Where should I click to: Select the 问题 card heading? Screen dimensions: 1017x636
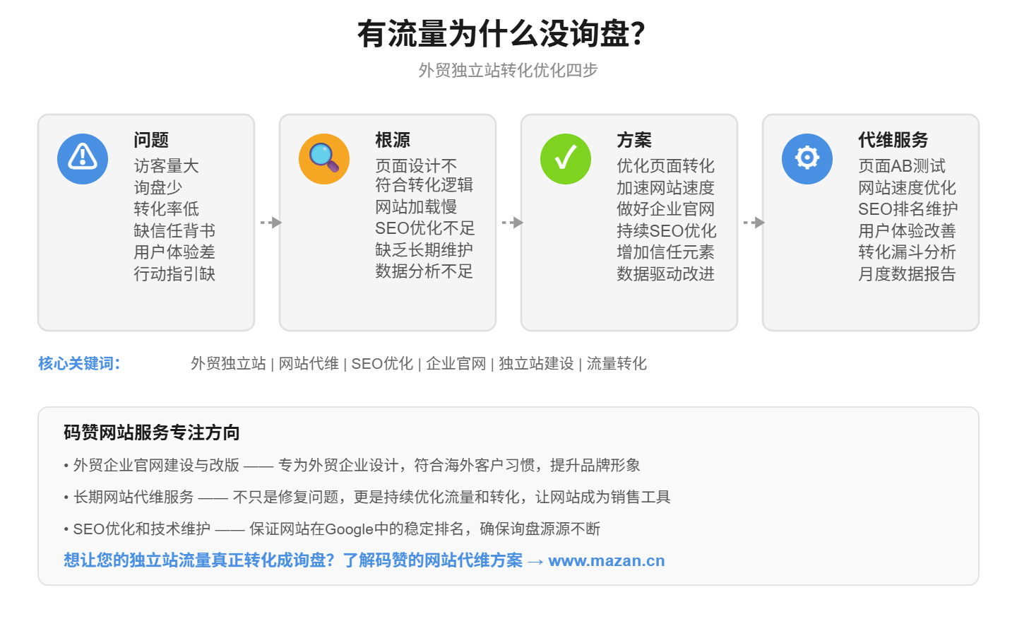pyautogui.click(x=151, y=140)
